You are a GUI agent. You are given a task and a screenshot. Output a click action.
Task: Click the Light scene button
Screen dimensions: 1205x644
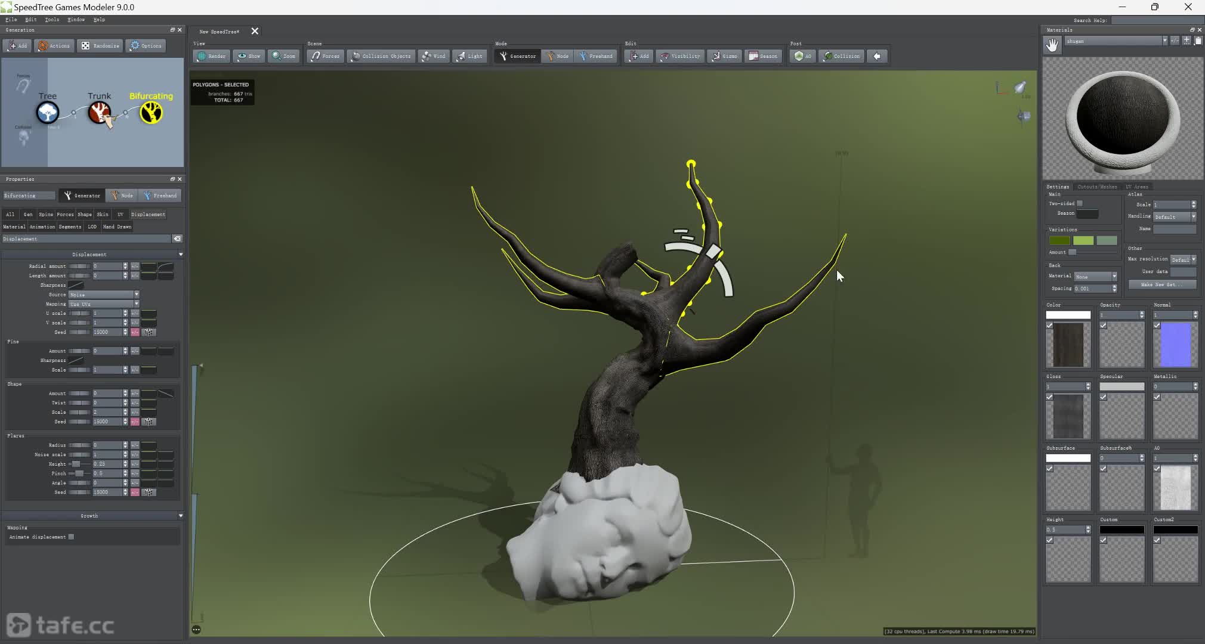pyautogui.click(x=469, y=56)
